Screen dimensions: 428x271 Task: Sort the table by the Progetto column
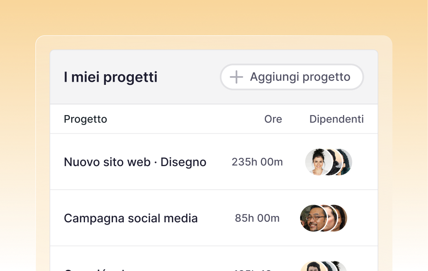(x=85, y=119)
